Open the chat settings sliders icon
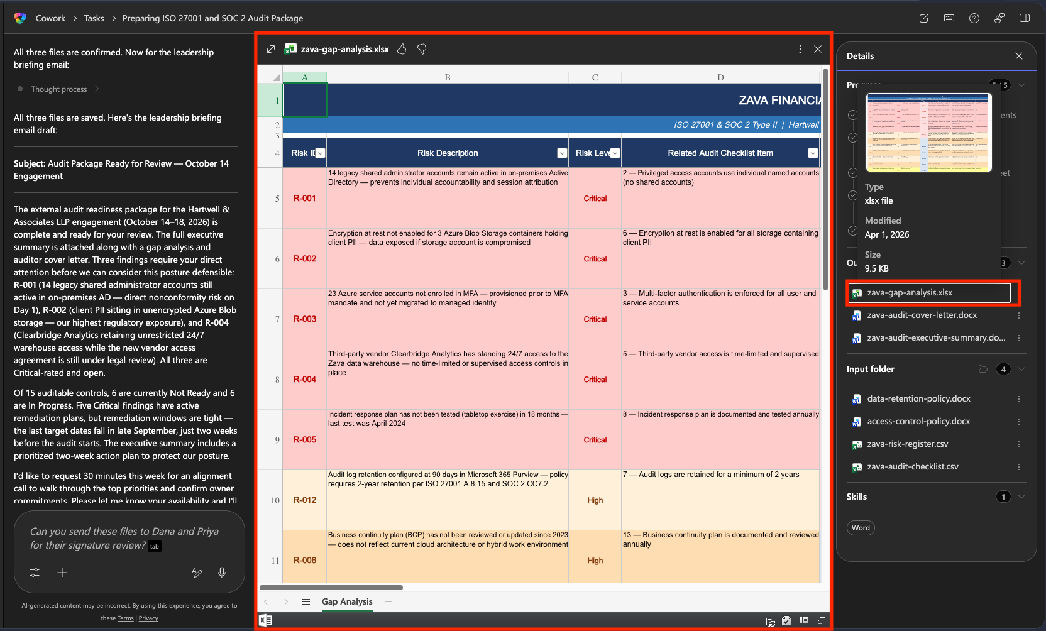This screenshot has width=1046, height=631. pos(35,573)
